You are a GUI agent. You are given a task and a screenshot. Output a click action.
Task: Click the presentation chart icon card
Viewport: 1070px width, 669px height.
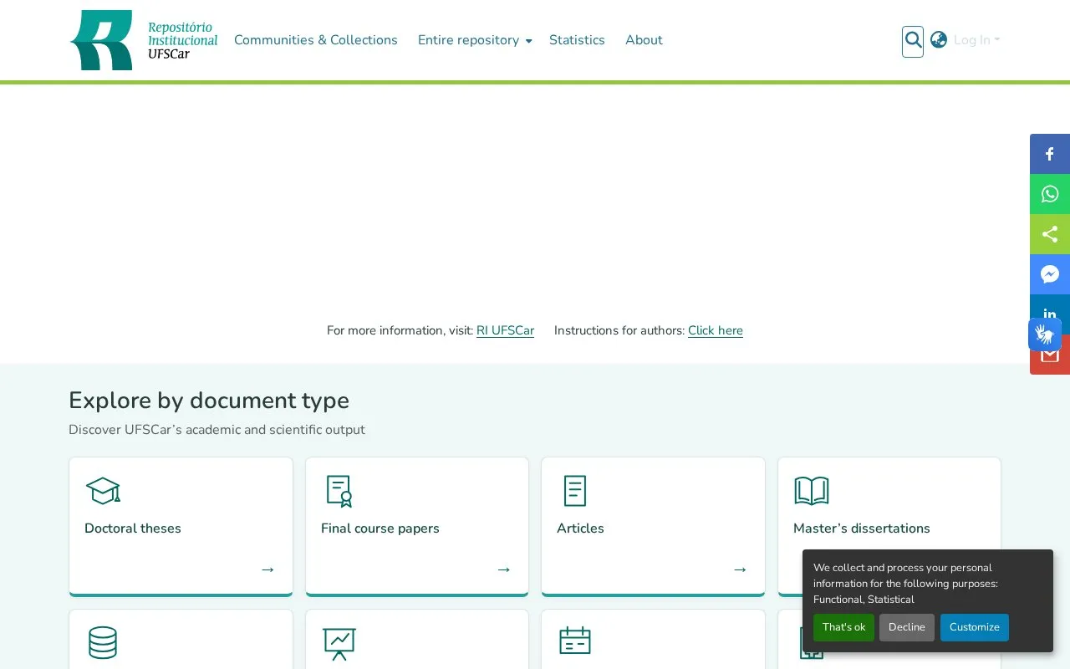point(339,643)
